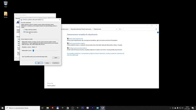The image size is (196, 110).
Task: Click the network icon in system tray
Action: coord(180,108)
